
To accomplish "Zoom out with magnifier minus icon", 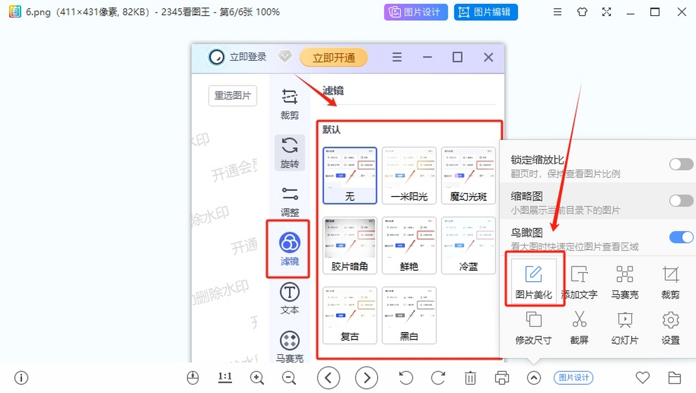I will click(x=289, y=378).
